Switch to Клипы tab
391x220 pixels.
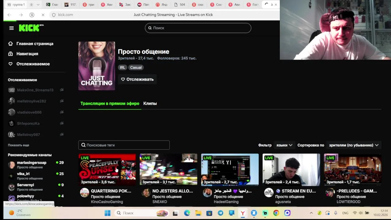point(150,104)
